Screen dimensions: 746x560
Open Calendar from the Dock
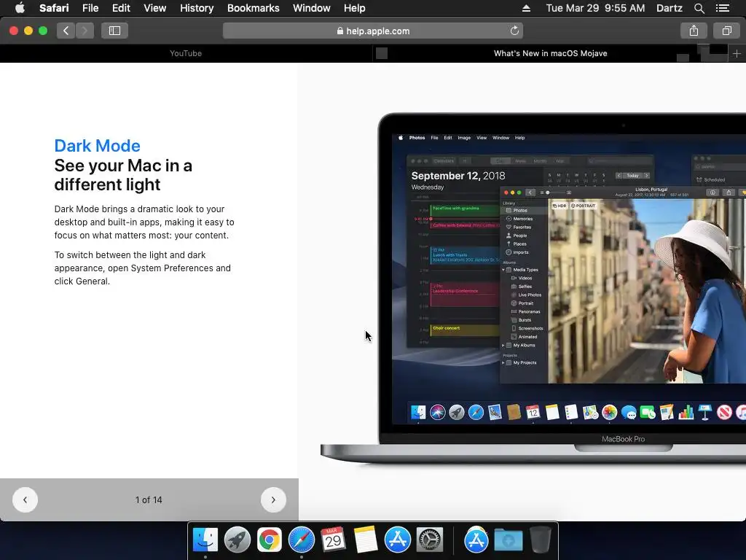point(333,540)
